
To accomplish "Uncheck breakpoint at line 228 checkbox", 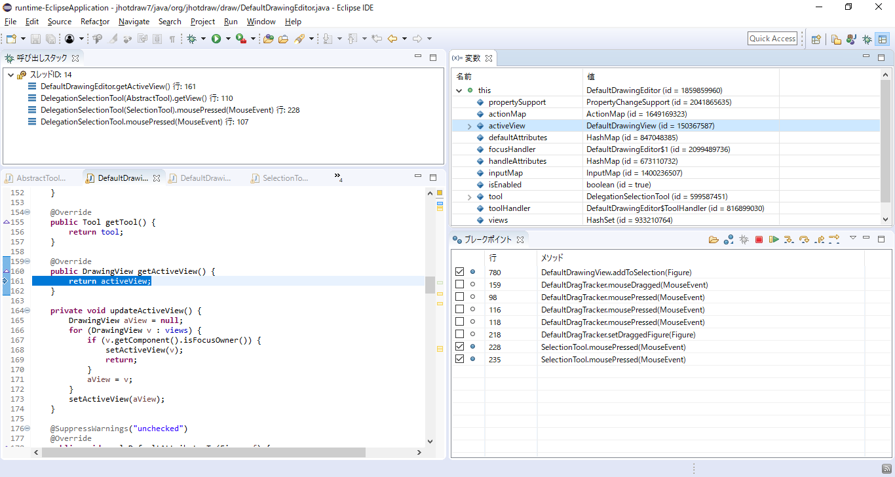I will pos(459,347).
